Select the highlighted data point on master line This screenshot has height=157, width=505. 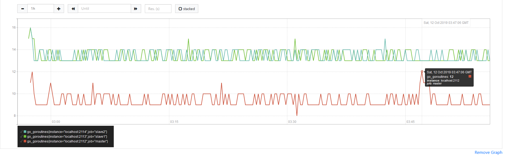422,71
